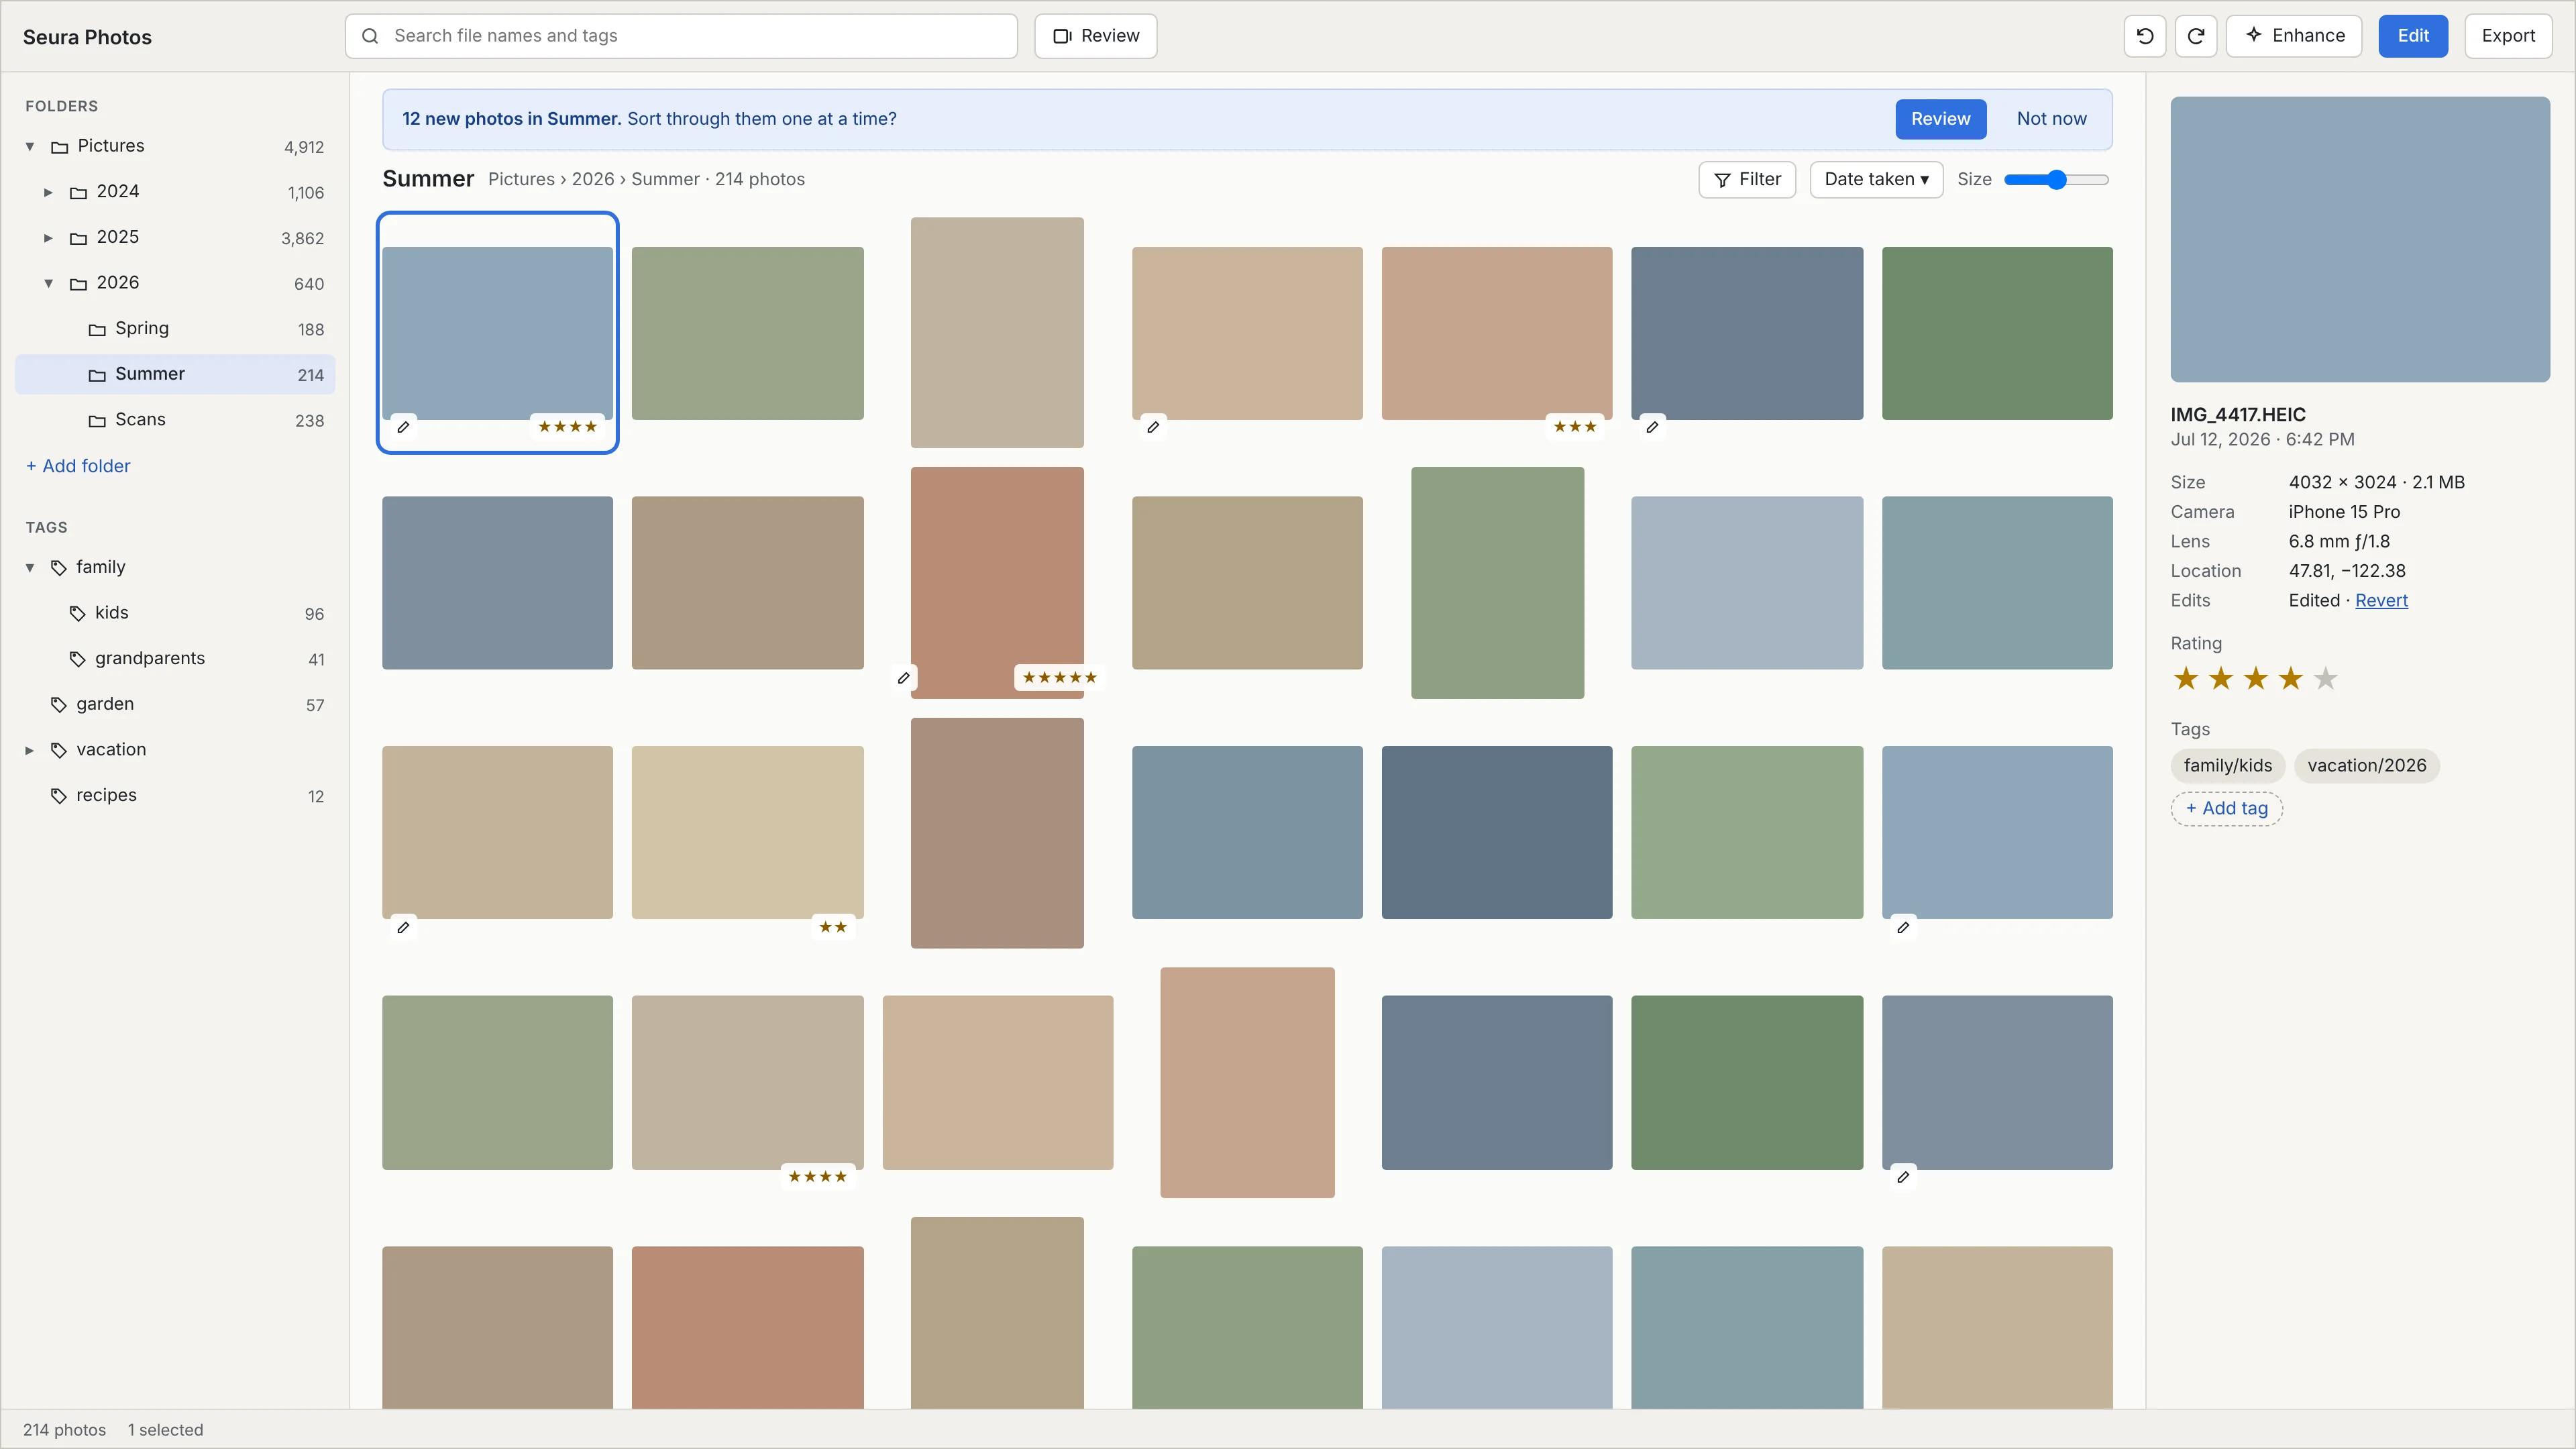Click the grandparents tag icon

[x=77, y=659]
